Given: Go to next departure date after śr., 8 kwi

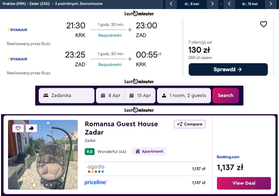Looking at the screenshot, I should click(x=212, y=4).
